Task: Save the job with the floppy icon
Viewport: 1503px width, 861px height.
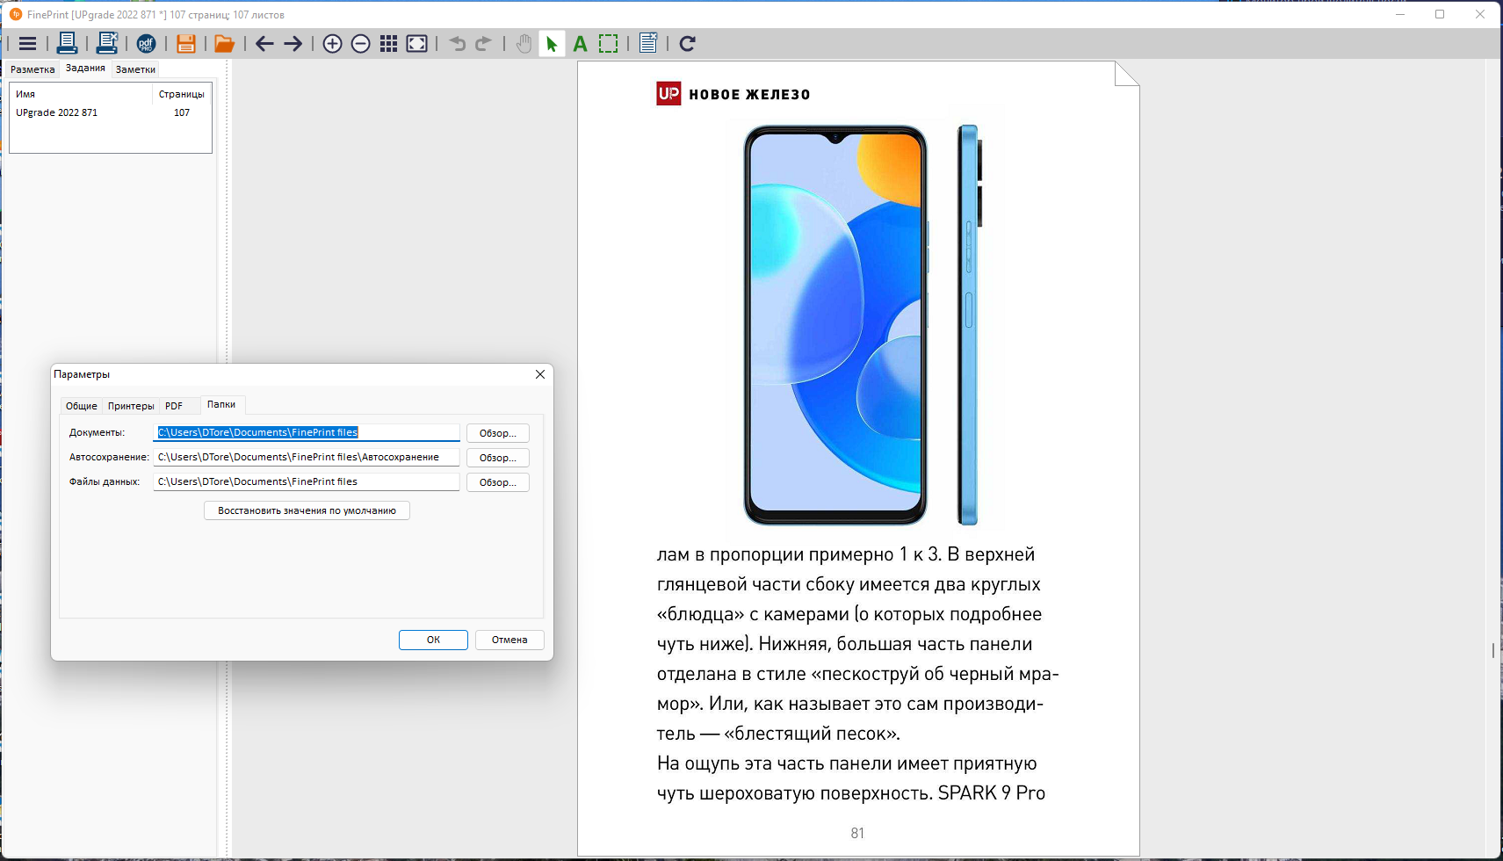Action: pyautogui.click(x=185, y=44)
